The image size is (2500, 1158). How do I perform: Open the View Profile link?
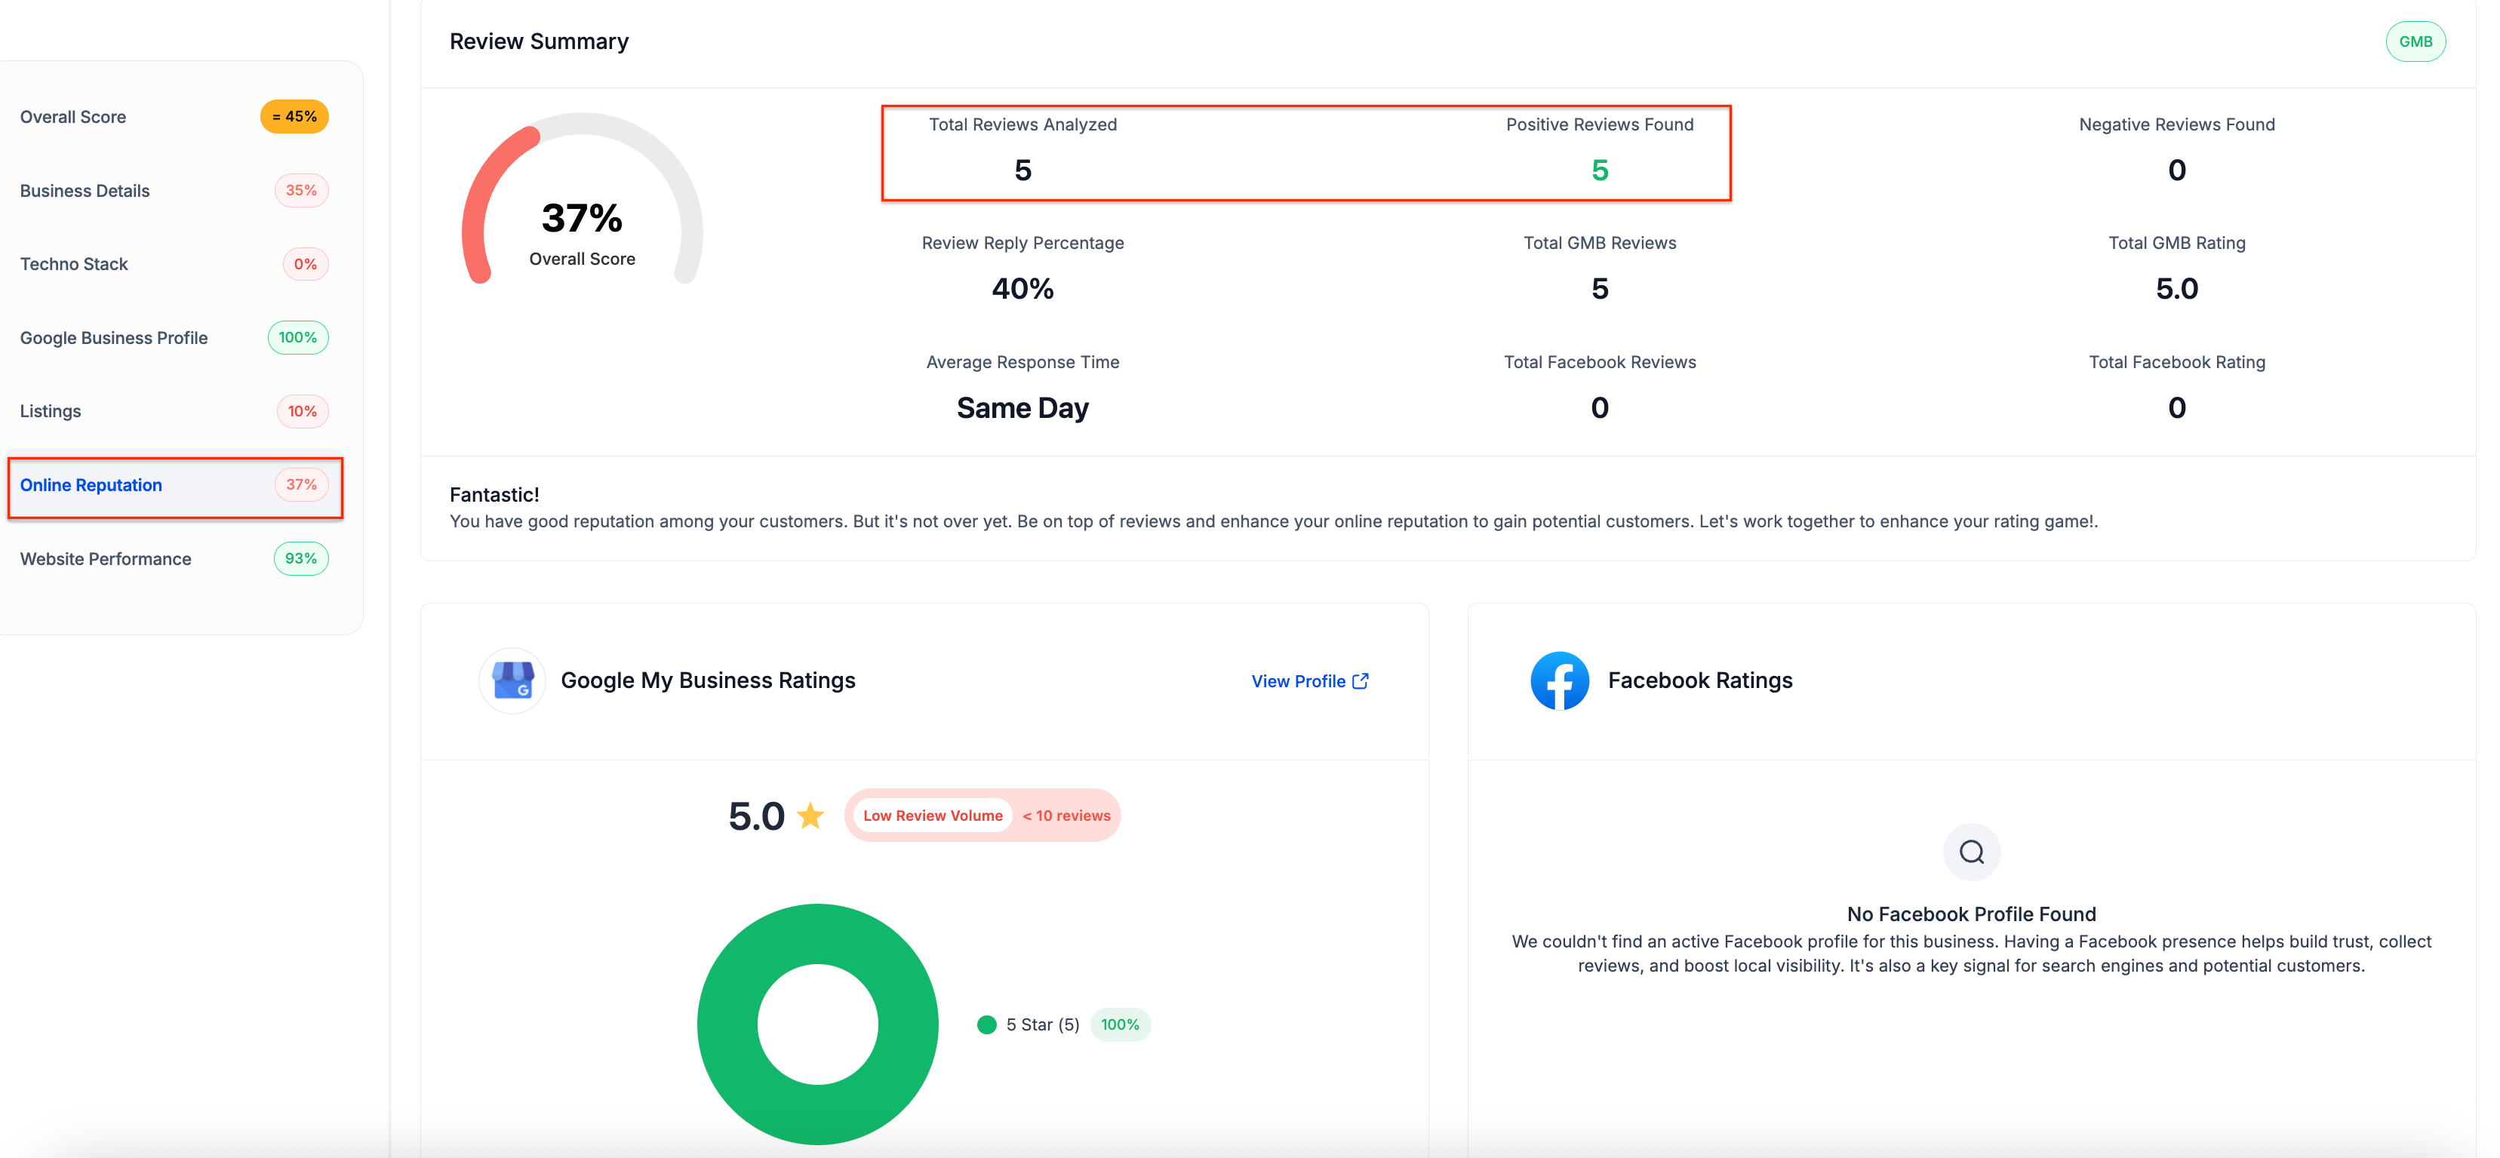tap(1298, 680)
